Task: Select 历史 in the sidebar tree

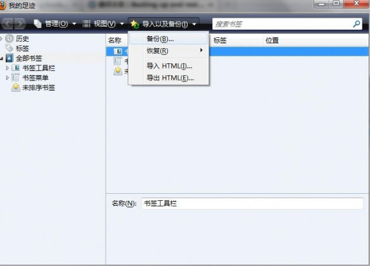Action: pyautogui.click(x=22, y=39)
